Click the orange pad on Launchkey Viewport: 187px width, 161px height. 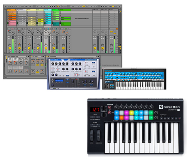click(121, 118)
